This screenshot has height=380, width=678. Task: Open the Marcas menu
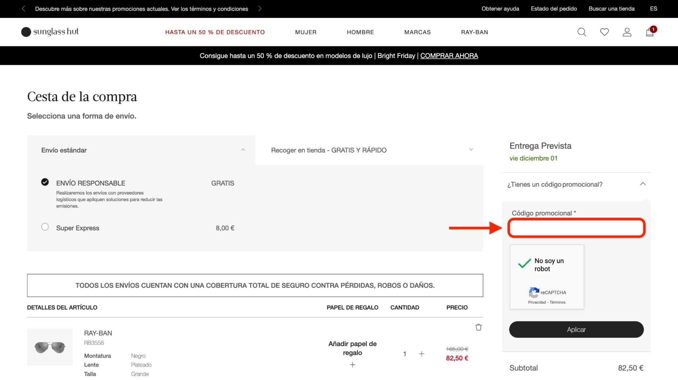pos(418,32)
